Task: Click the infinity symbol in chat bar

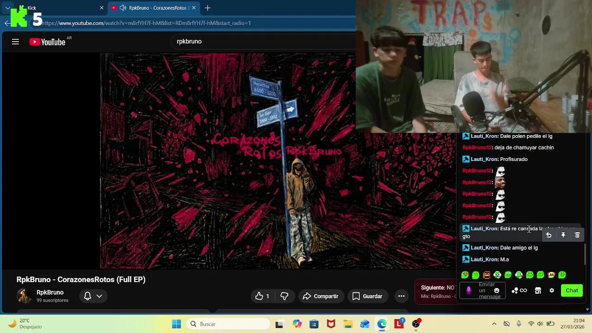Action: (524, 290)
